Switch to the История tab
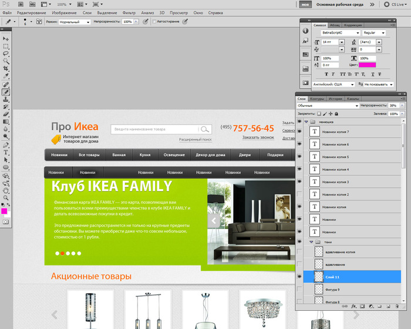This screenshot has height=329, width=411. pyautogui.click(x=335, y=99)
